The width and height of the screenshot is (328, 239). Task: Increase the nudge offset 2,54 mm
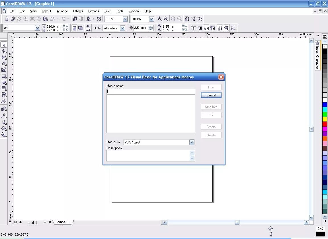click(151, 27)
